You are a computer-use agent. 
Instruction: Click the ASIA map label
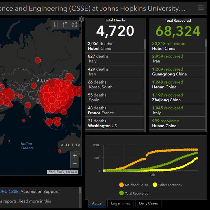click(43, 81)
